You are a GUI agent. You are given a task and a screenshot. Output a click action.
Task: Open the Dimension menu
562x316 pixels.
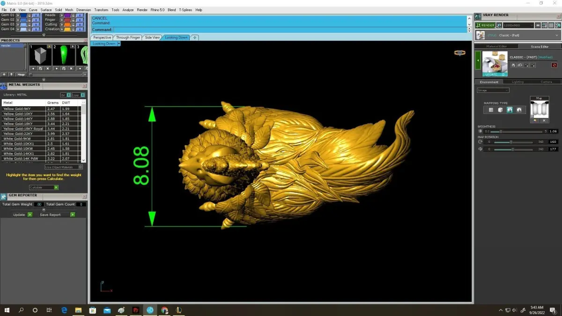pyautogui.click(x=83, y=10)
